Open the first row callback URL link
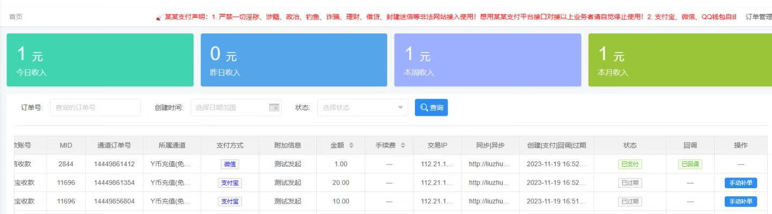This screenshot has height=214, width=772. [x=489, y=164]
